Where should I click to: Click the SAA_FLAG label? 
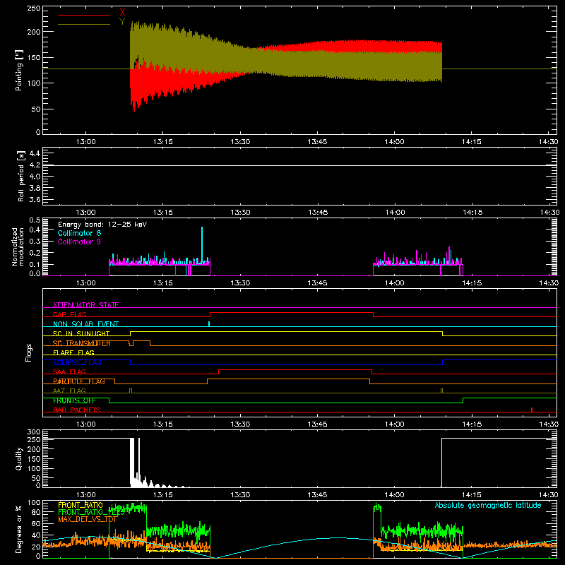[69, 371]
